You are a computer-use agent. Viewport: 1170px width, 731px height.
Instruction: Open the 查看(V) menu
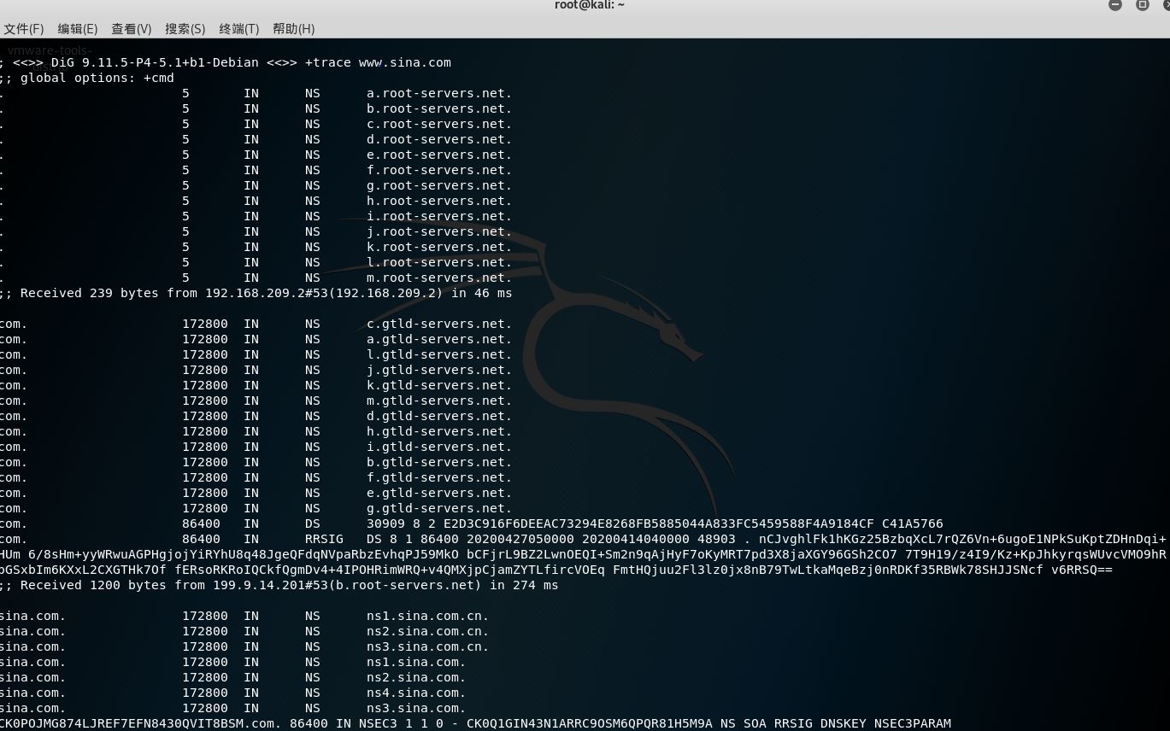132,29
